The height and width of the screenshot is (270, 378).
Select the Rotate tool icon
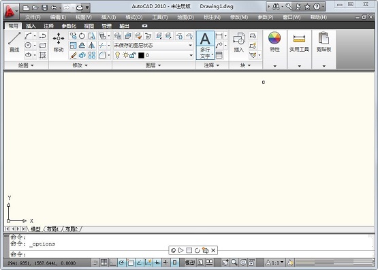[82, 36]
